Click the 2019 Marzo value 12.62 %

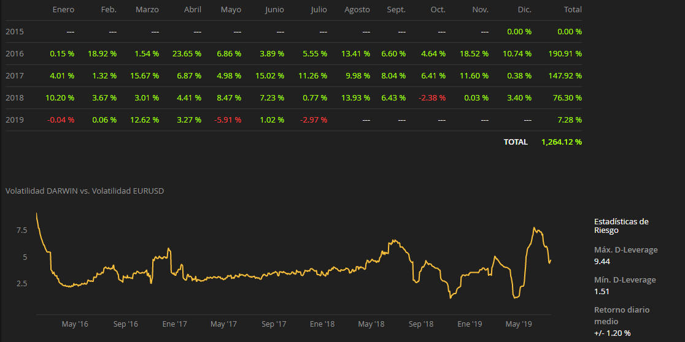[x=145, y=120]
